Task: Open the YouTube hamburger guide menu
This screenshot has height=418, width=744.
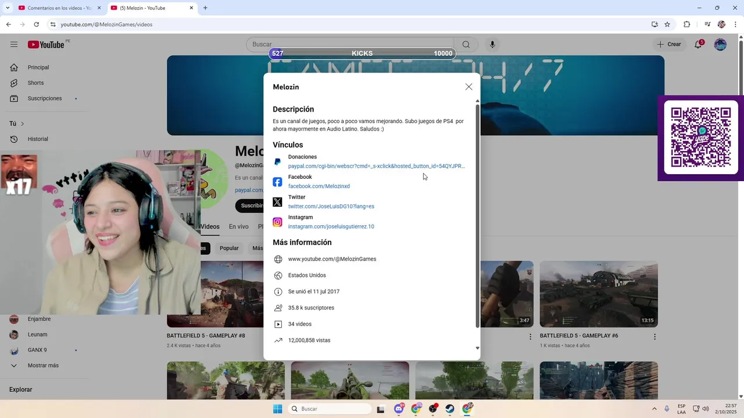Action: (x=14, y=44)
